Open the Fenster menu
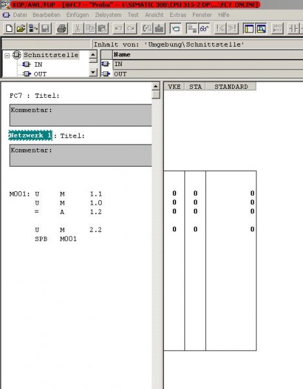The image size is (303, 389). 202,15
